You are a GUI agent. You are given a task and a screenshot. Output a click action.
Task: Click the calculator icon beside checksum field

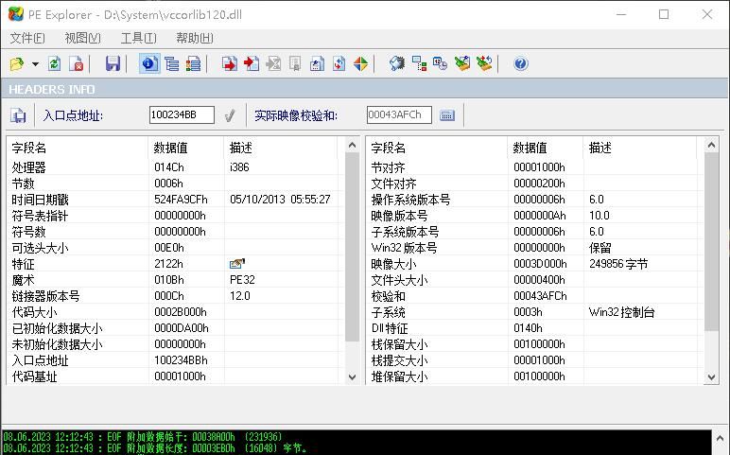[447, 115]
